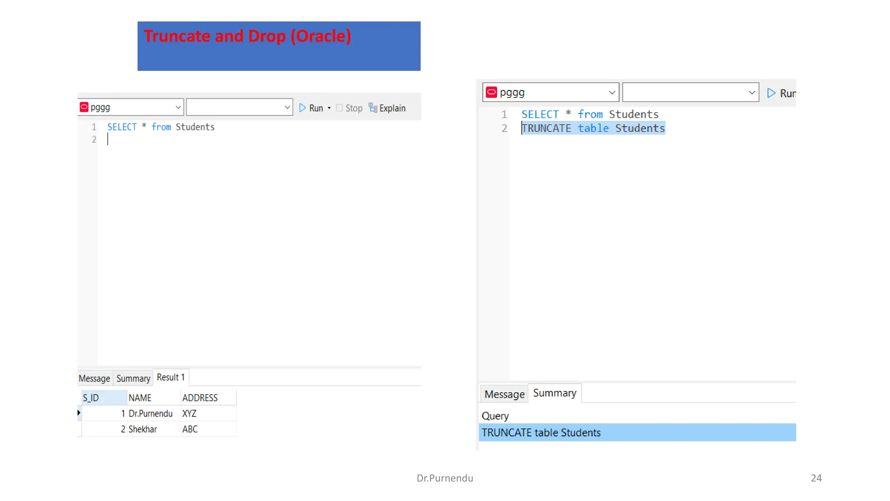Screen dimensions: 890x501
Task: Click the S_ID cell of the Shekhar row
Action: coord(104,429)
